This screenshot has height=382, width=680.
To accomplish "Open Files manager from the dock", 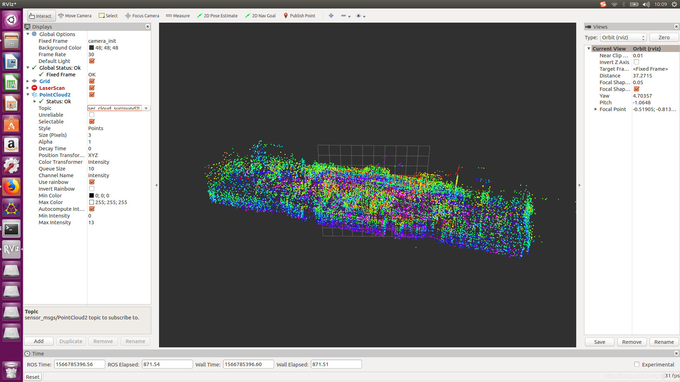I will coord(11,40).
